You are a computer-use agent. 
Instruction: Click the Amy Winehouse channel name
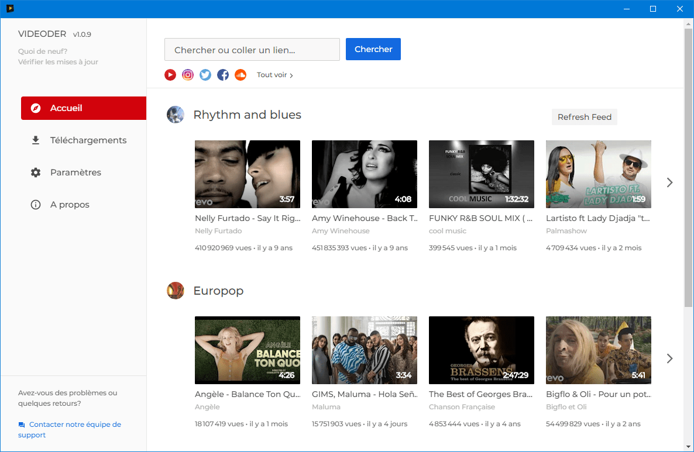click(x=341, y=231)
